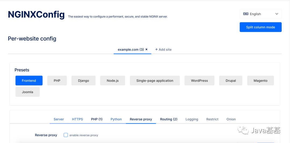The width and height of the screenshot is (290, 143).
Task: Choose the PHP preset
Action: click(57, 81)
